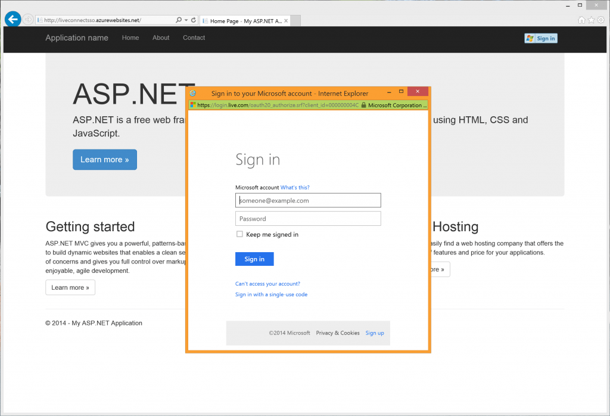Viewport: 610px width, 416px height.
Task: Click the Hosting heading
Action: click(x=456, y=226)
